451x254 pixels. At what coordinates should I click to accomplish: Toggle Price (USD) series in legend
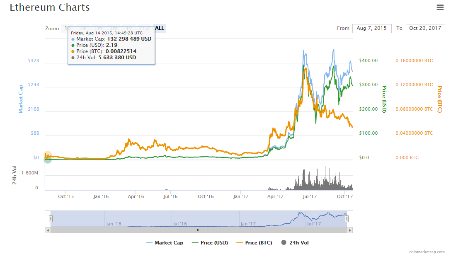tap(210, 243)
